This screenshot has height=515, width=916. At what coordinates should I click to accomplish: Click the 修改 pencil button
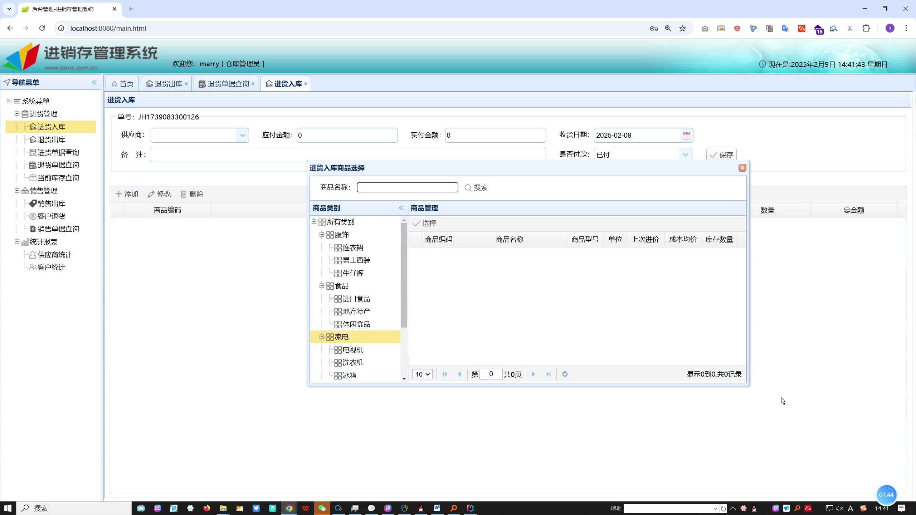(x=159, y=194)
